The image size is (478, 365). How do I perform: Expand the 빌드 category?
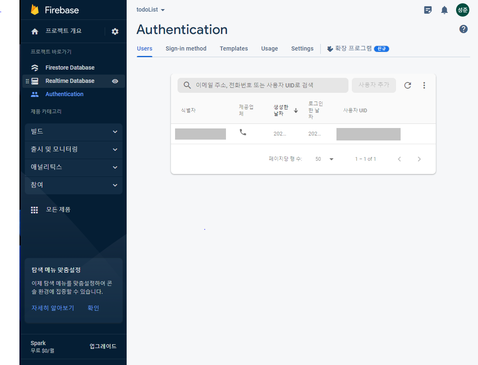(x=74, y=132)
